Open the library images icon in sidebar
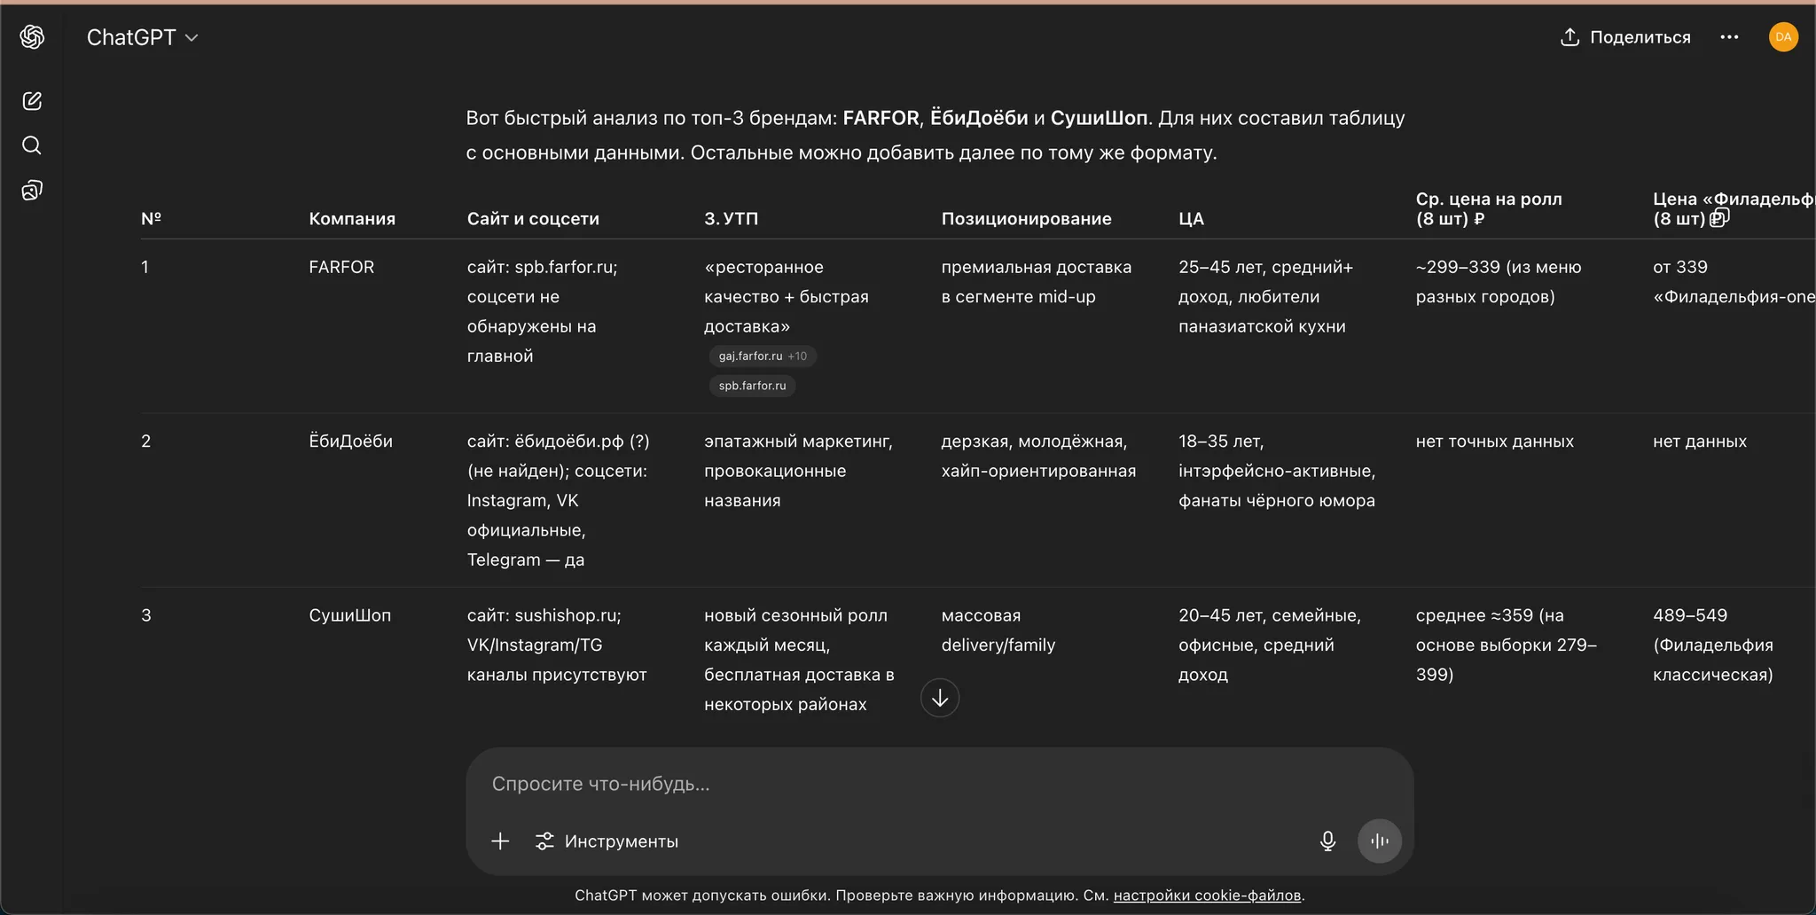 click(32, 191)
